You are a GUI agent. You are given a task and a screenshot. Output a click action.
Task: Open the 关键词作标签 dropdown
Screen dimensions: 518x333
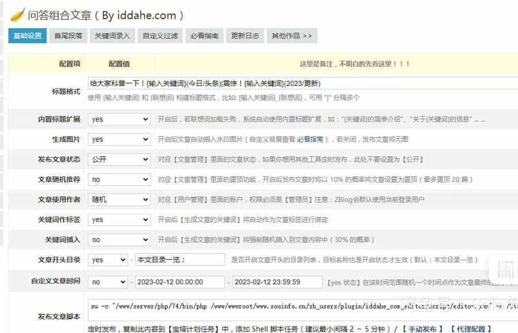[119, 219]
